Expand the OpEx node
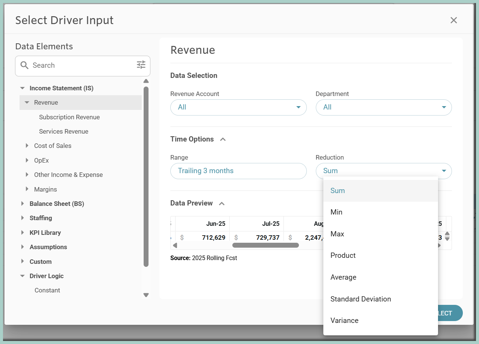Viewport: 479px width, 344px height. click(x=27, y=160)
